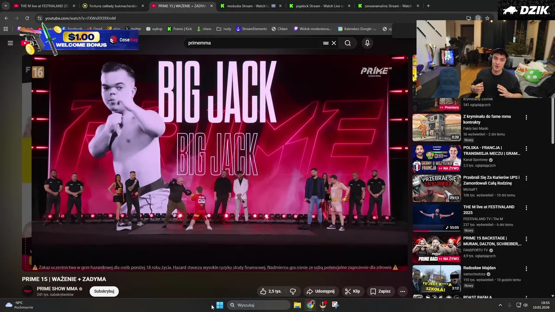The image size is (555, 312).
Task: Click the sidebar recommendations scrollbar
Action: [552, 121]
